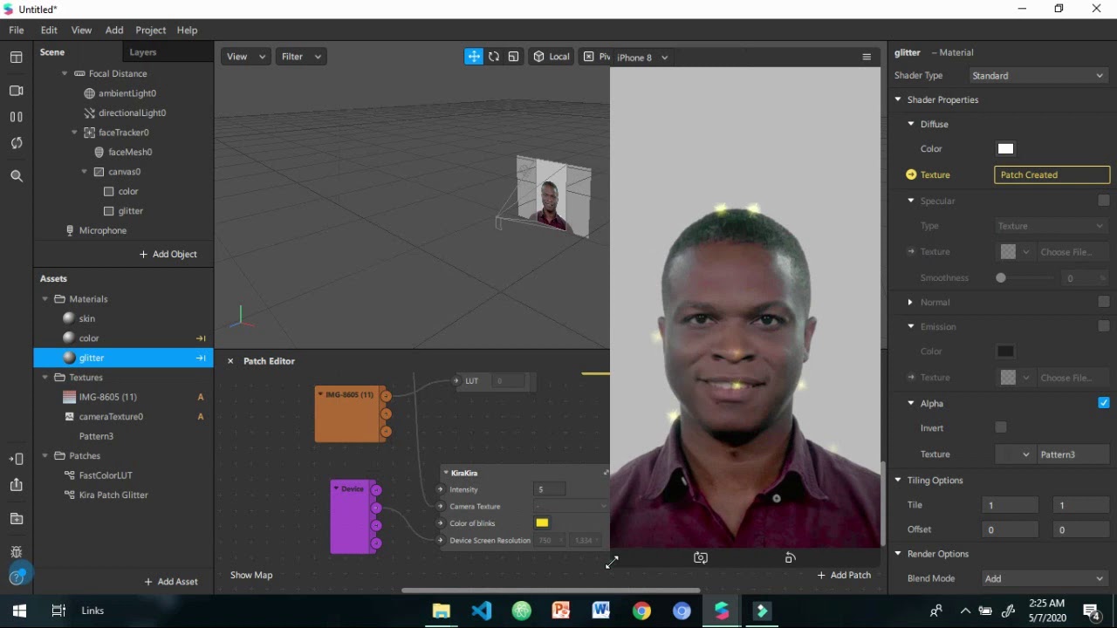Viewport: 1117px width, 628px height.
Task: Open the File menu
Action: point(17,30)
